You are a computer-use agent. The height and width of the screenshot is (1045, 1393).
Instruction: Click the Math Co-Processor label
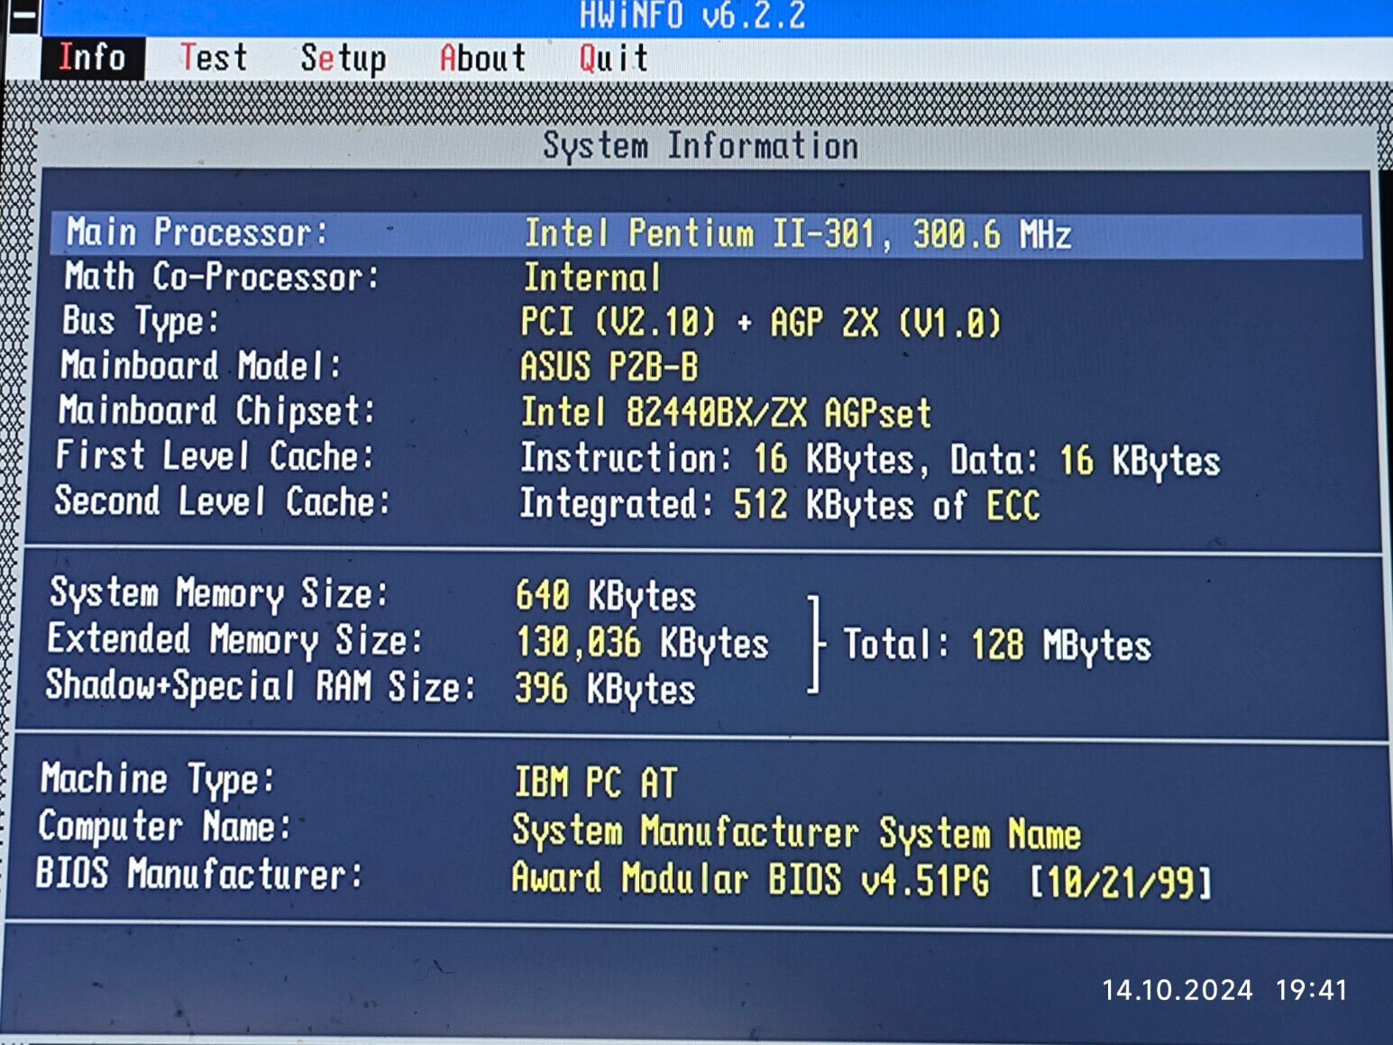pos(222,276)
